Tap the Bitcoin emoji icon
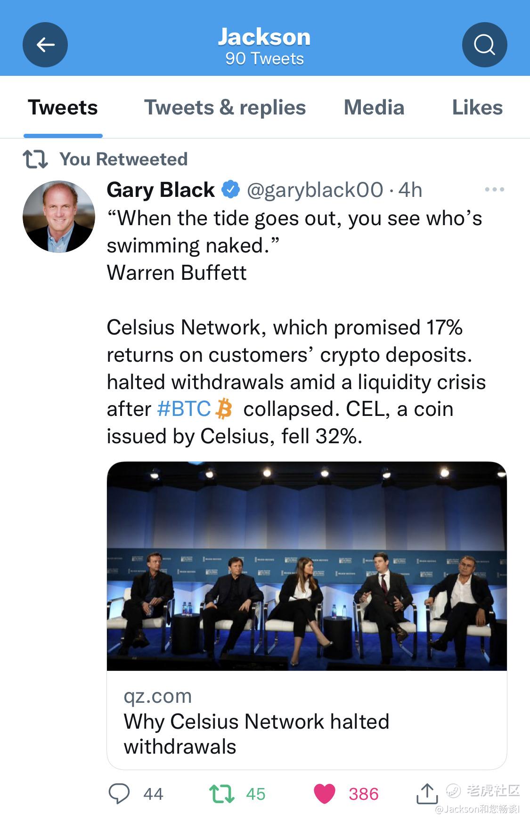The height and width of the screenshot is (821, 530). pyautogui.click(x=224, y=409)
